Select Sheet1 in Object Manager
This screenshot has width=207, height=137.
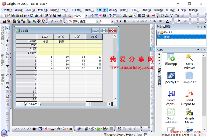point(181,37)
